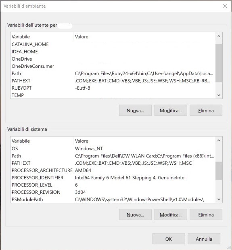Screen dimensions: 232x250
Task: Select the user Path variable row
Action: point(113,74)
